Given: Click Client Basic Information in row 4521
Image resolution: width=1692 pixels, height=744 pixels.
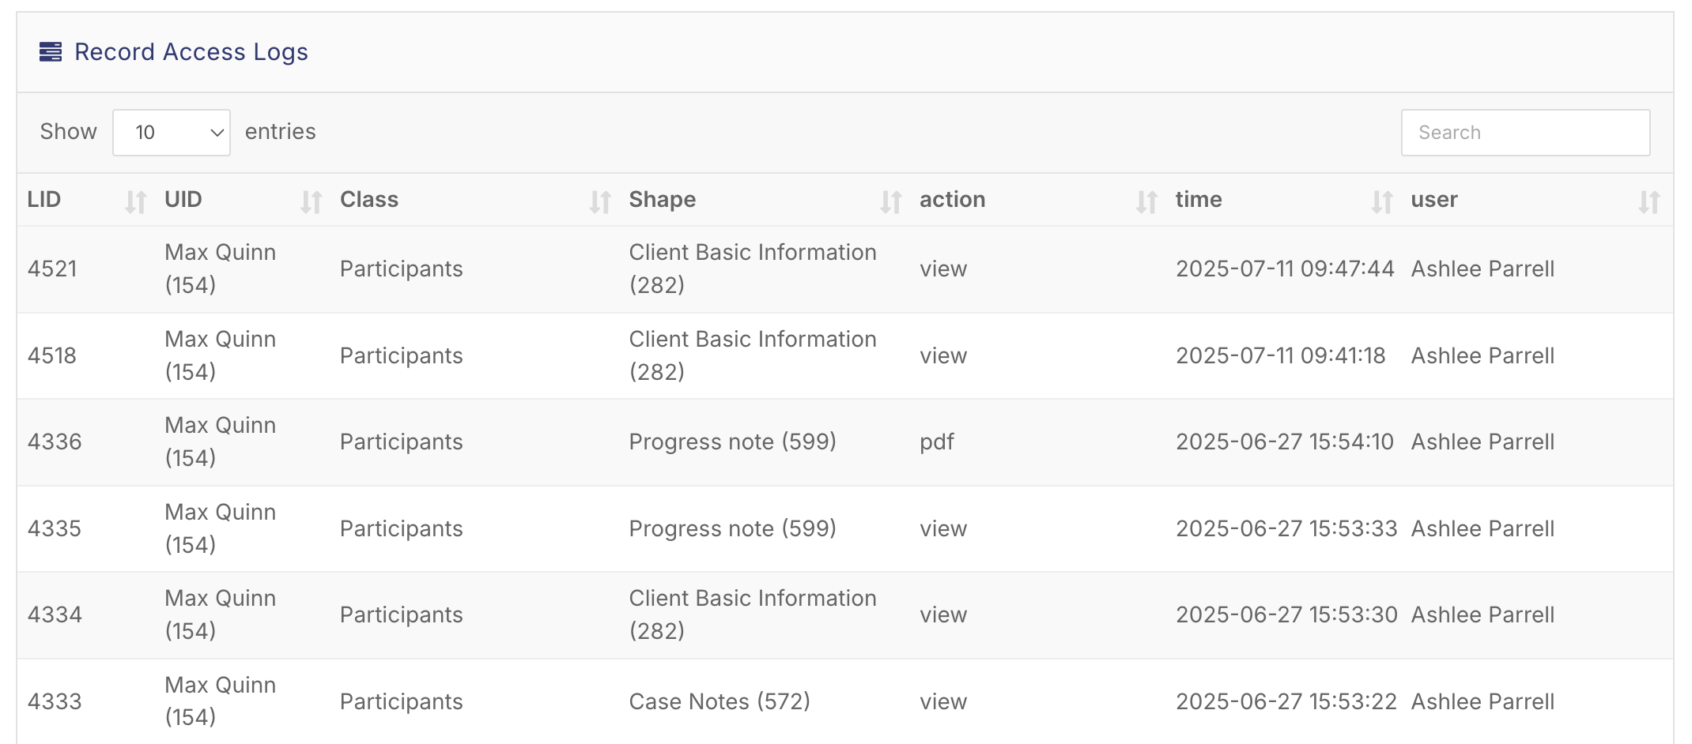Looking at the screenshot, I should click(x=753, y=269).
